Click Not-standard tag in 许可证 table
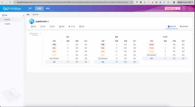 151,55
